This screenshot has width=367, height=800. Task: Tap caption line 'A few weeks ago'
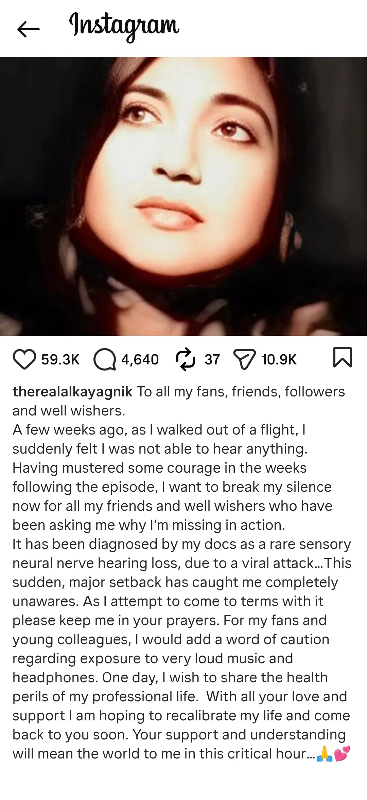click(159, 430)
